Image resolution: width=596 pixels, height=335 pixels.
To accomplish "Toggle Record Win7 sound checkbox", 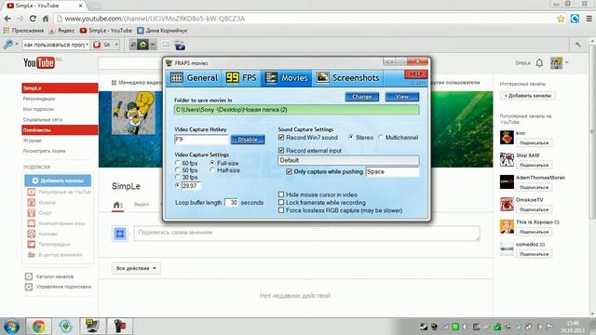I will coord(281,137).
